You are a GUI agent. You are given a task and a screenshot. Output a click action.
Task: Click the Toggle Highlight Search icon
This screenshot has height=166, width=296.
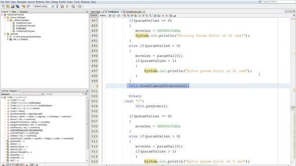[x=136, y=16]
